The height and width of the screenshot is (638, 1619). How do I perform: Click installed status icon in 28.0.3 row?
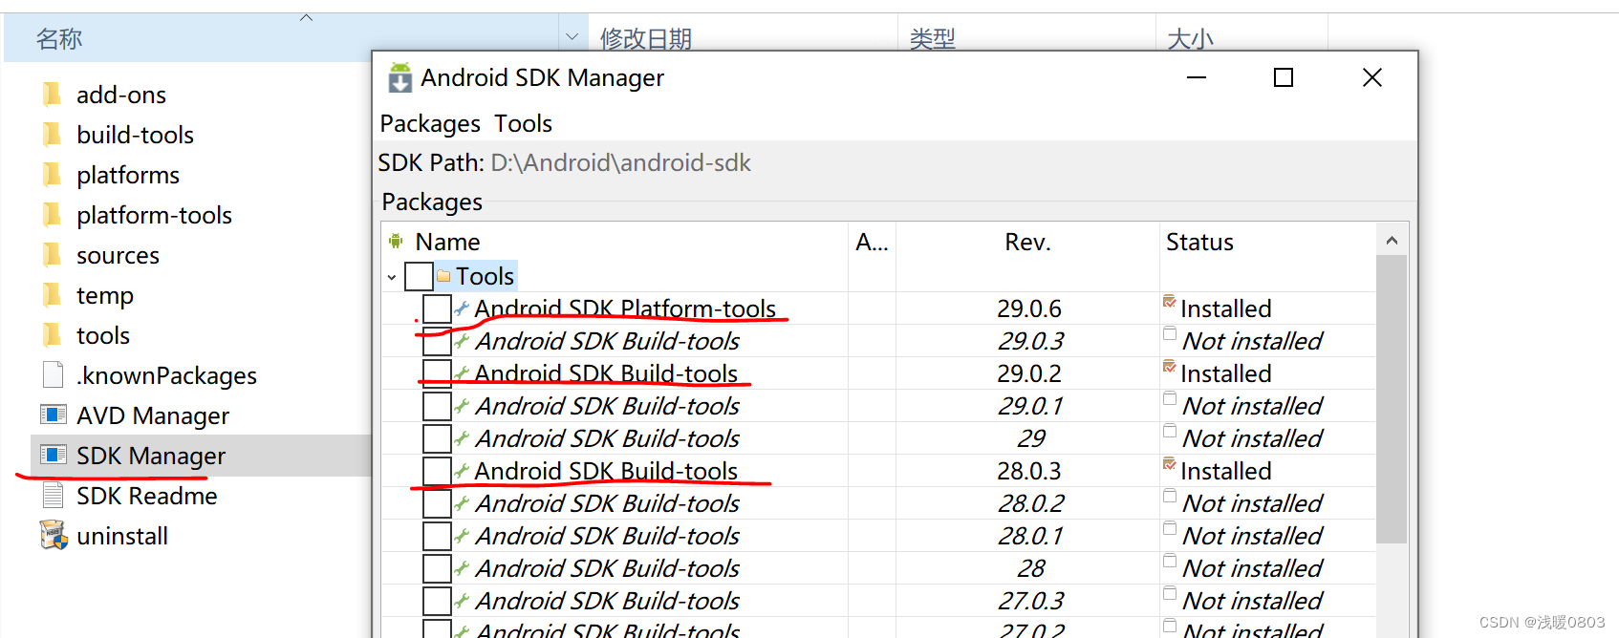click(x=1170, y=464)
